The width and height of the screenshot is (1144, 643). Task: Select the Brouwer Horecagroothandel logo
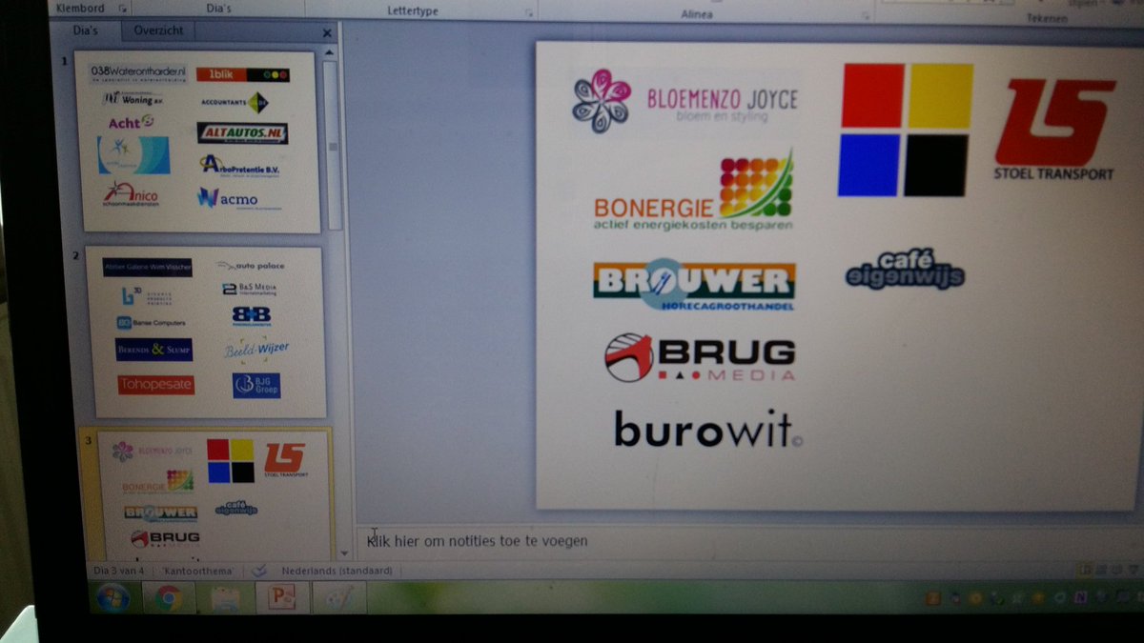694,284
